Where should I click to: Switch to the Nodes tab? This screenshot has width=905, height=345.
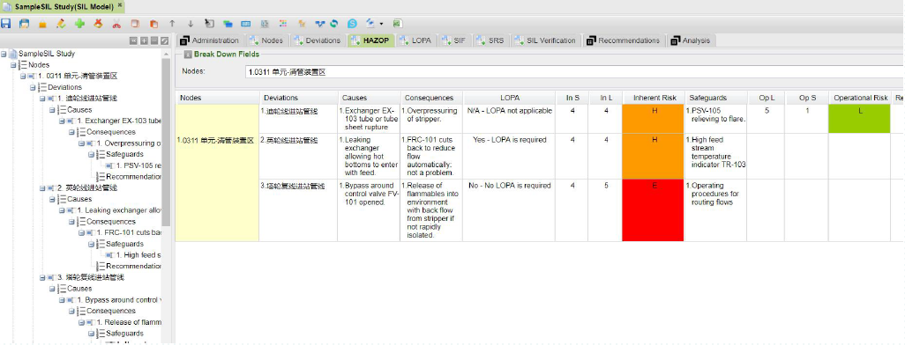266,40
